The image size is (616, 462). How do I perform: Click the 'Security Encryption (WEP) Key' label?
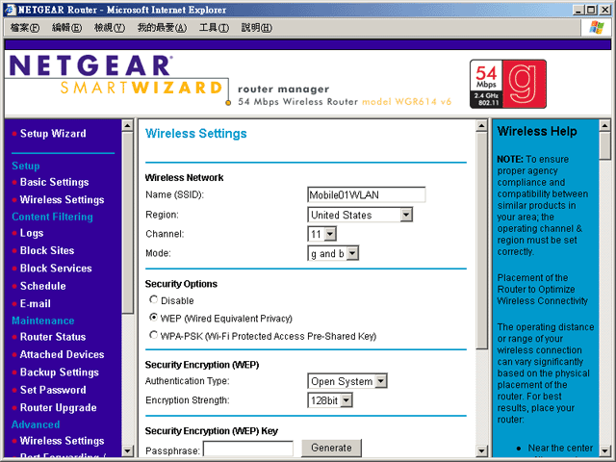(x=212, y=431)
